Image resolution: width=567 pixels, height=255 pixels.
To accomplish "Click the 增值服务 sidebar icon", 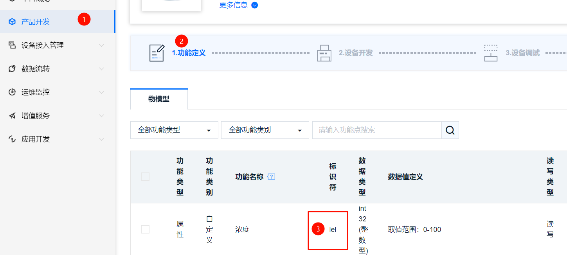I will click(11, 115).
